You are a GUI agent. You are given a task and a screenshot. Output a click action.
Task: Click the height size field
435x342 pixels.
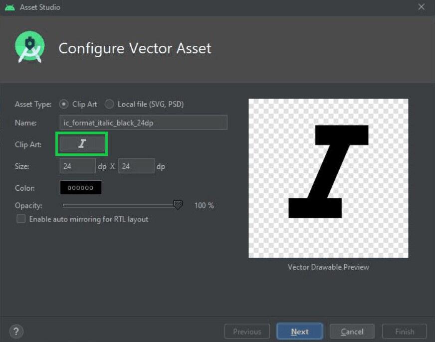pyautogui.click(x=136, y=166)
